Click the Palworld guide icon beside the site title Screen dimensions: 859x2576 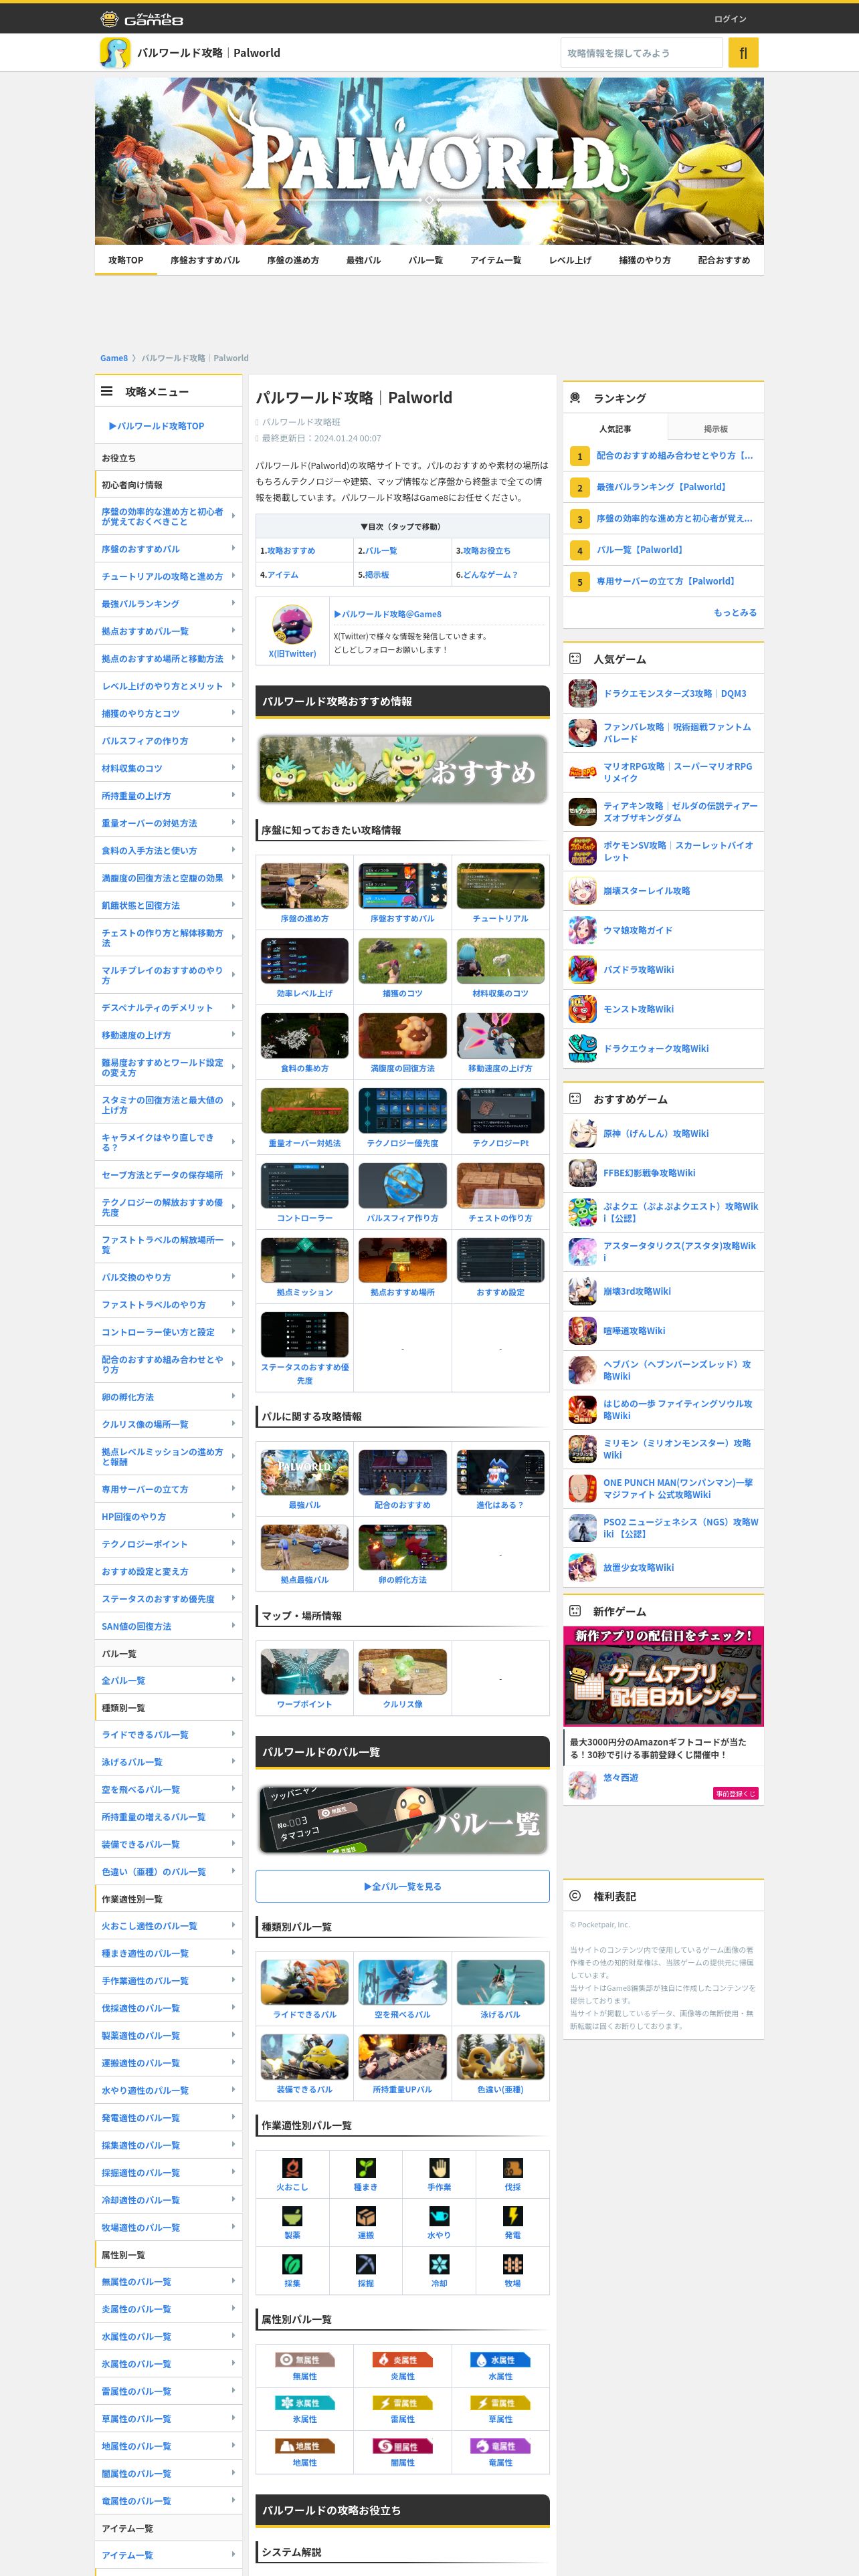[x=115, y=52]
